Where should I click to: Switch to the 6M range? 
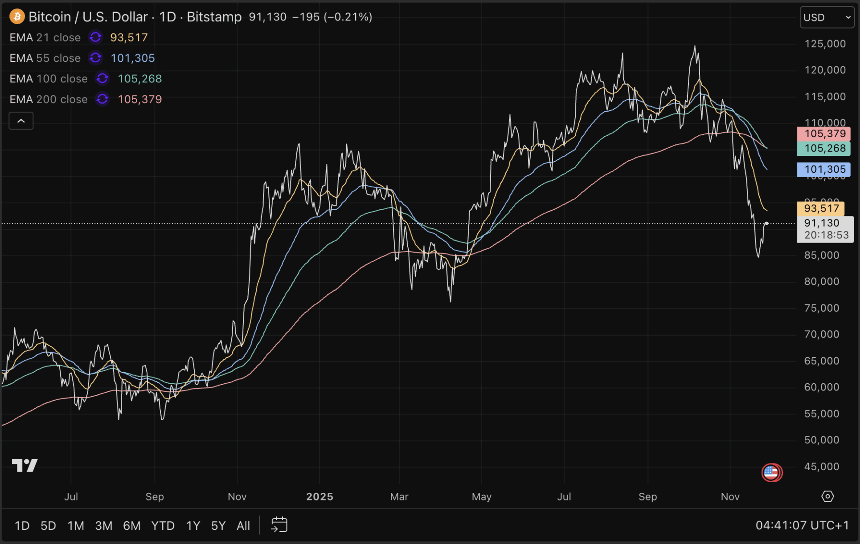(131, 526)
